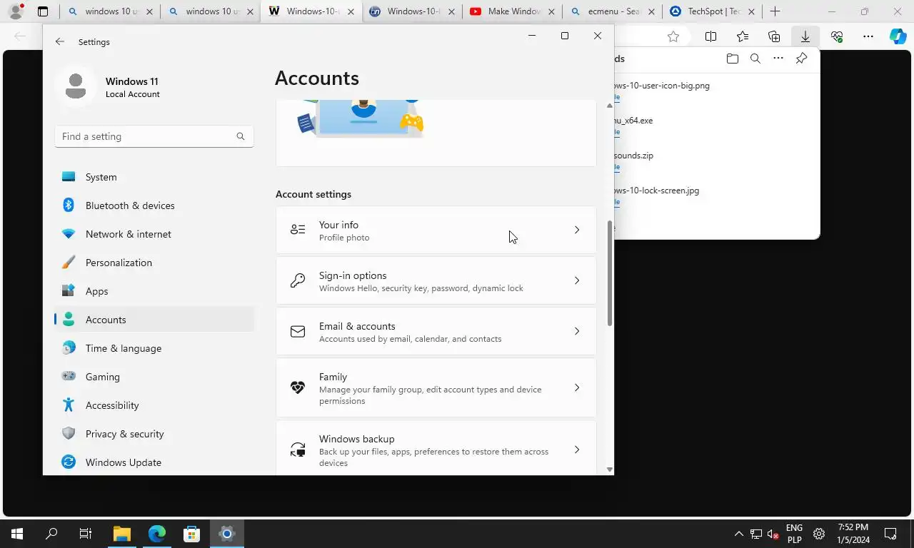The height and width of the screenshot is (548, 914).
Task: Click the Time & language globe icon
Action: point(69,347)
